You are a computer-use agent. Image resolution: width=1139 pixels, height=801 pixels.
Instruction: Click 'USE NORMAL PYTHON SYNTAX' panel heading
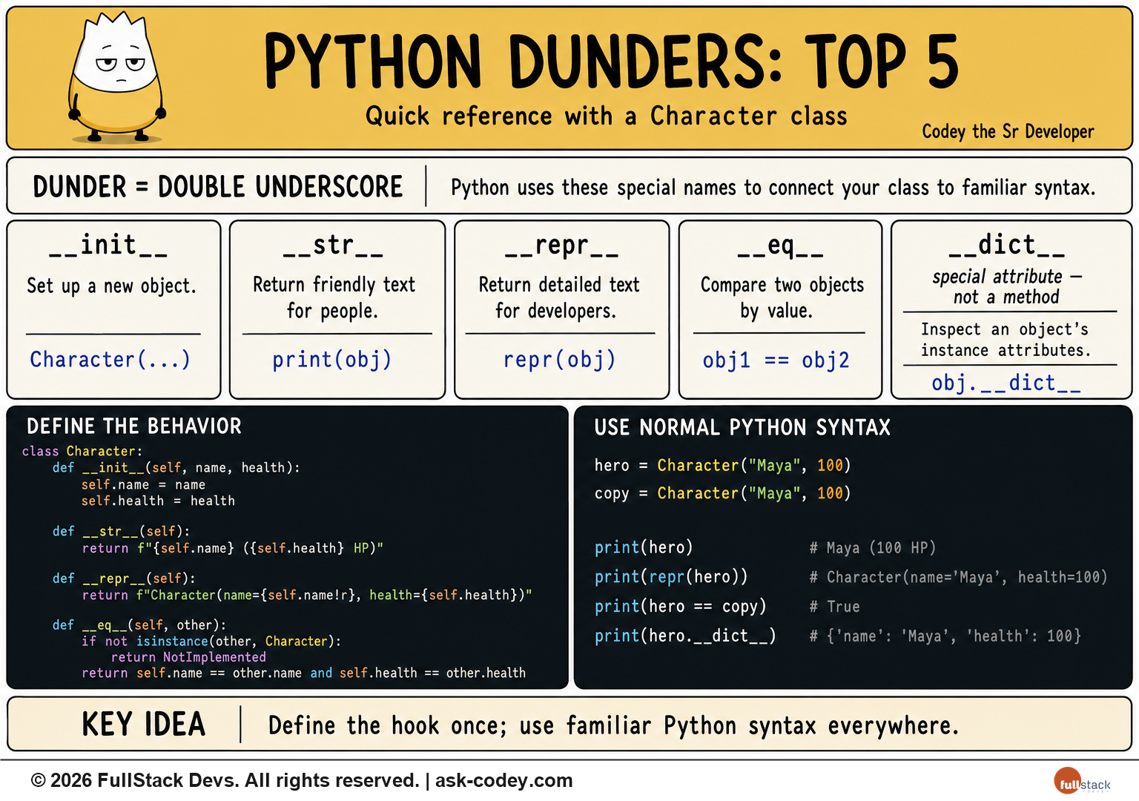[x=742, y=428]
